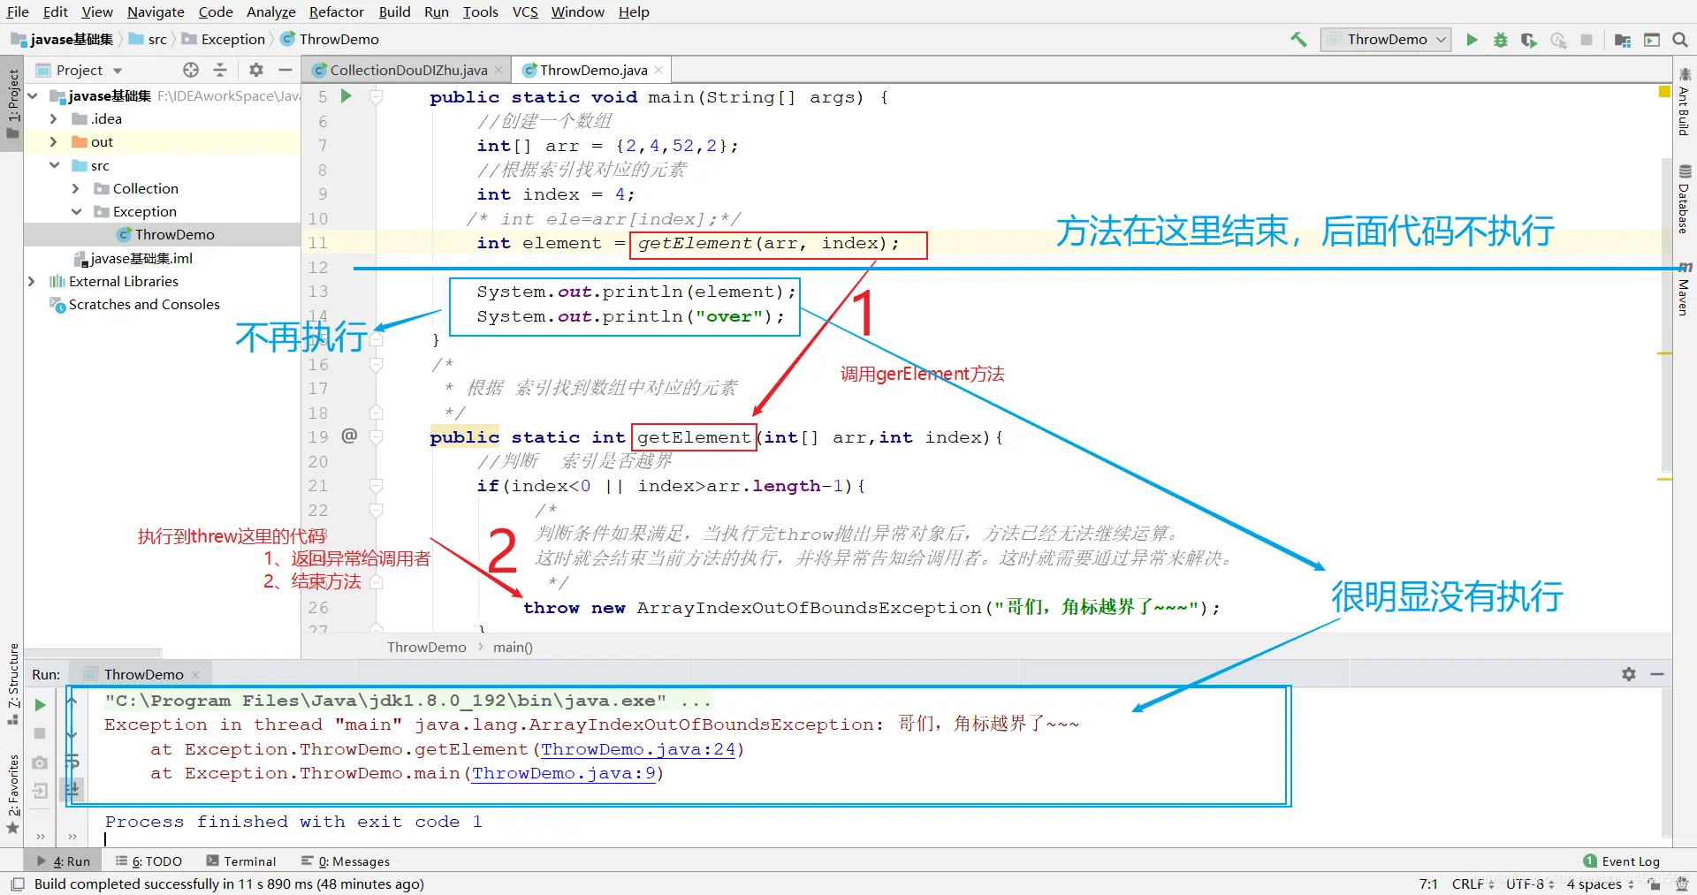Select the ThrowDemo.java editor tab

593,70
